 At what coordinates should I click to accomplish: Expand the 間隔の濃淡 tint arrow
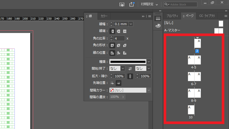pos(123,97)
